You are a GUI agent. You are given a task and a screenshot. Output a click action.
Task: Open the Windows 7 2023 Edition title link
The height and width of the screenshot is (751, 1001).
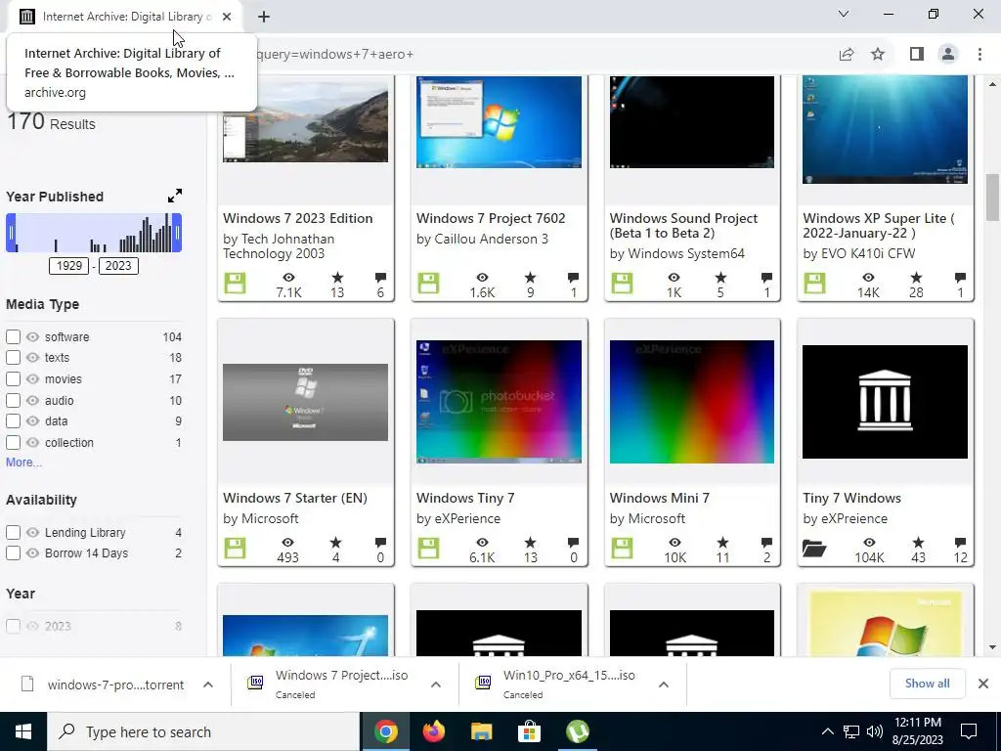(297, 218)
